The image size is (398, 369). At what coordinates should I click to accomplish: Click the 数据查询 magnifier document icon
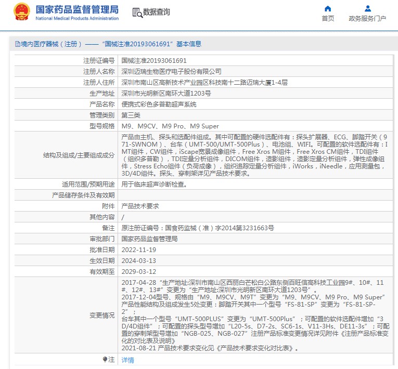click(137, 12)
